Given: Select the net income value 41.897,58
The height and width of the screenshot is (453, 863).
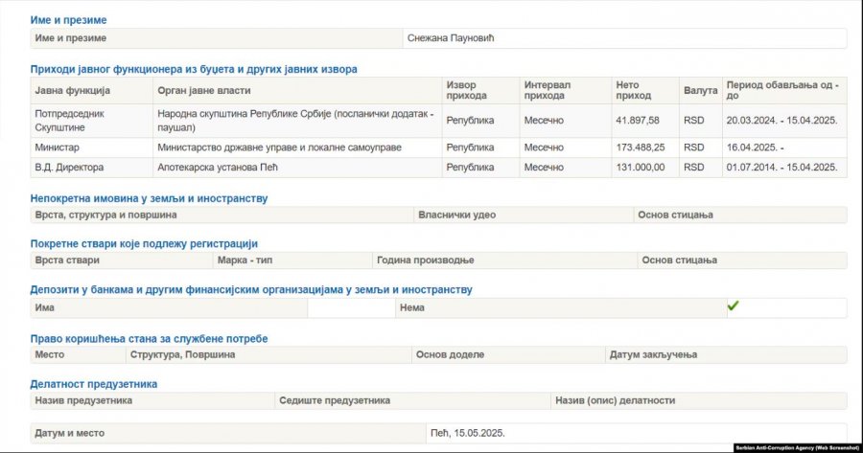Looking at the screenshot, I should (638, 120).
